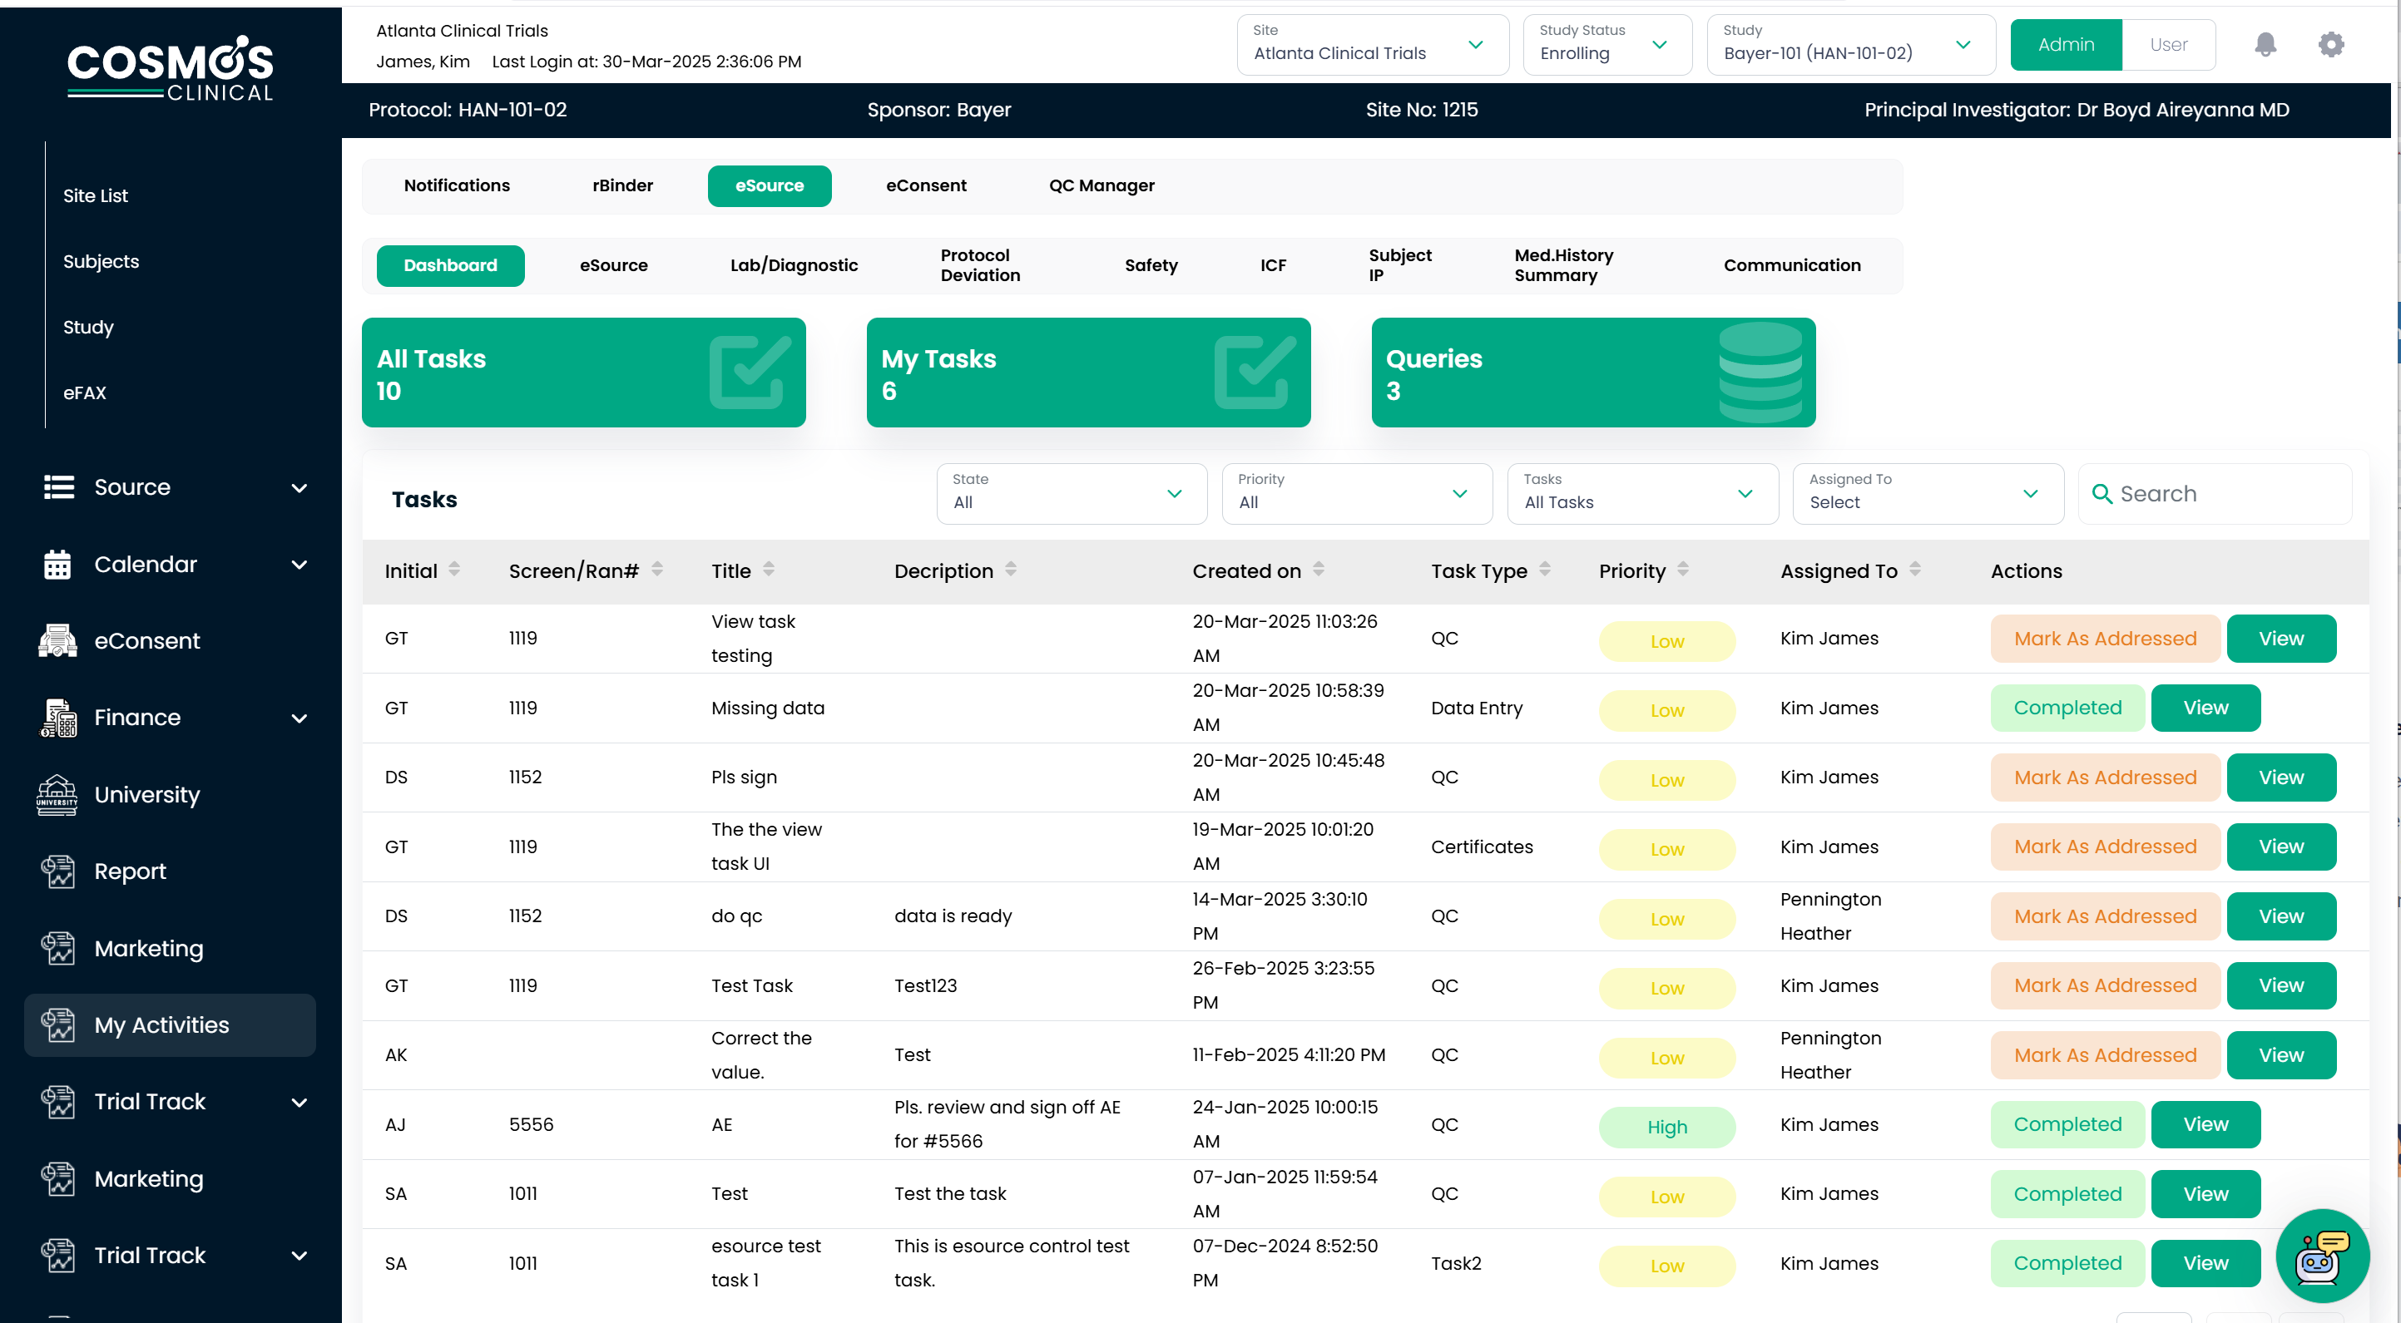Mark 'View task testing' as addressed

coord(2105,638)
